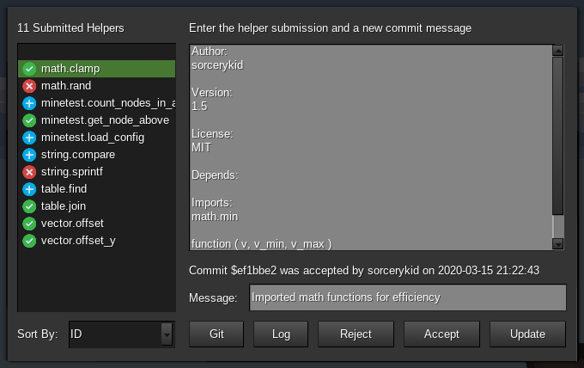Click green check icon beside math.clamp
Screen dimensions: 584x368
coord(29,69)
